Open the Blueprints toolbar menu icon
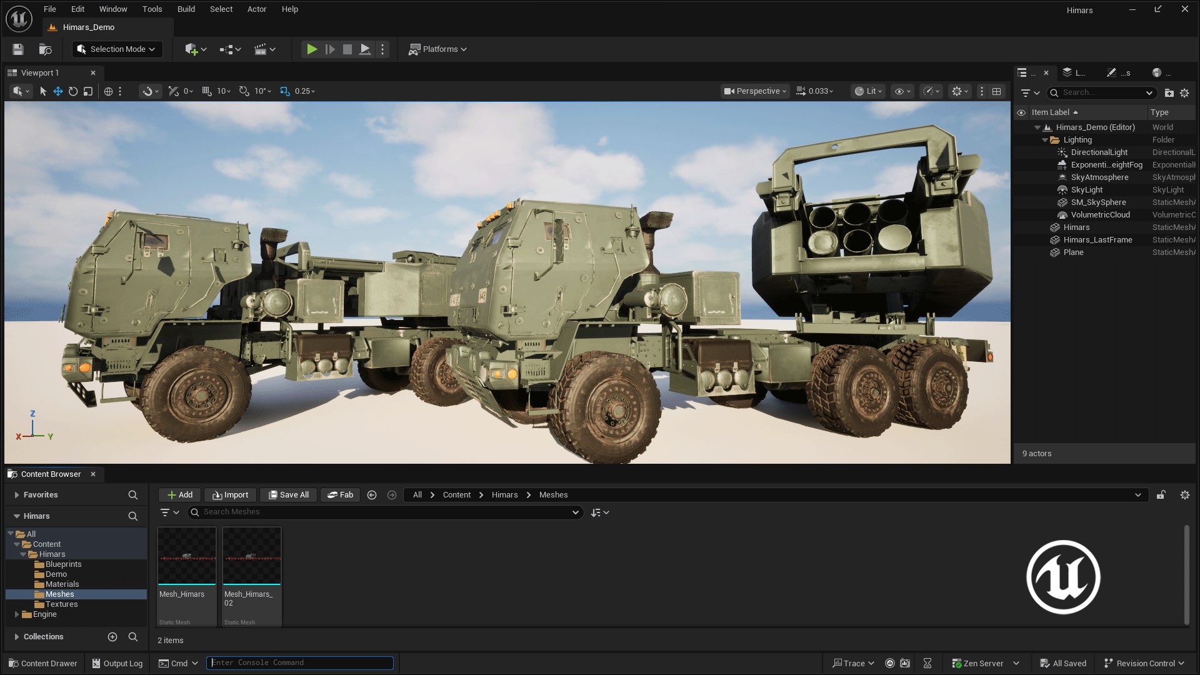The width and height of the screenshot is (1200, 675). 230,49
